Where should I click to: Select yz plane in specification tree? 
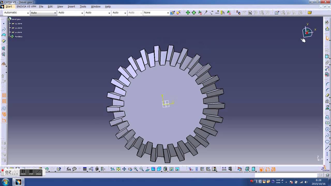click(18, 28)
